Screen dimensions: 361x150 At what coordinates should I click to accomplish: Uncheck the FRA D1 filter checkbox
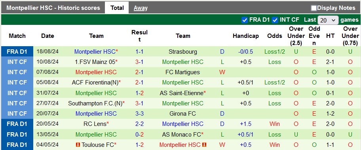(245, 20)
